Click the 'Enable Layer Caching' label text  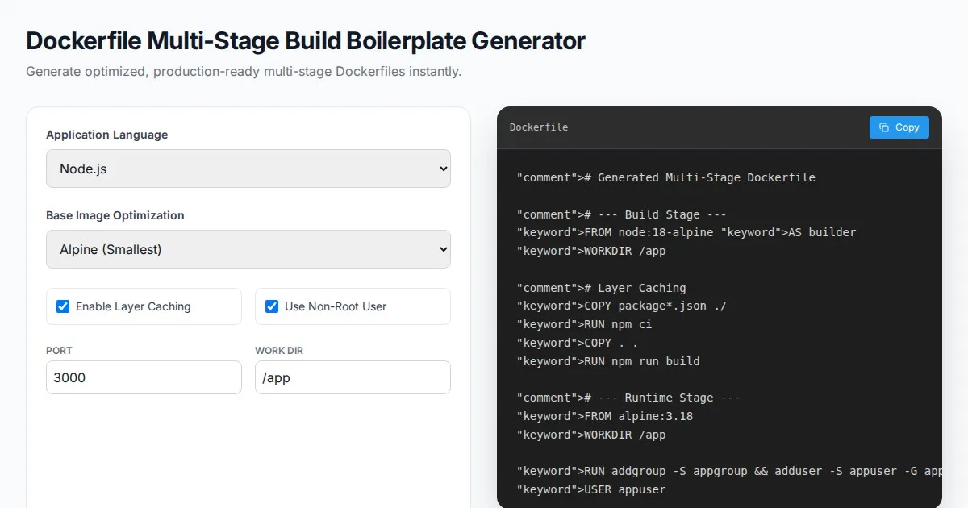pos(133,306)
